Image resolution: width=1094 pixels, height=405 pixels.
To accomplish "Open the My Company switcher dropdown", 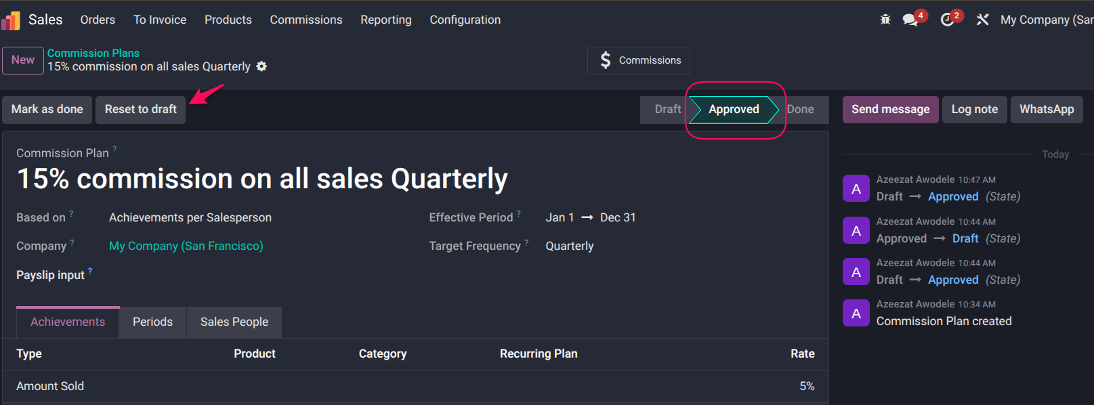I will tap(1046, 20).
